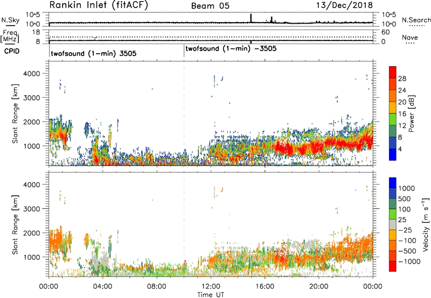Click the '12:00' time tick label

click(211, 287)
